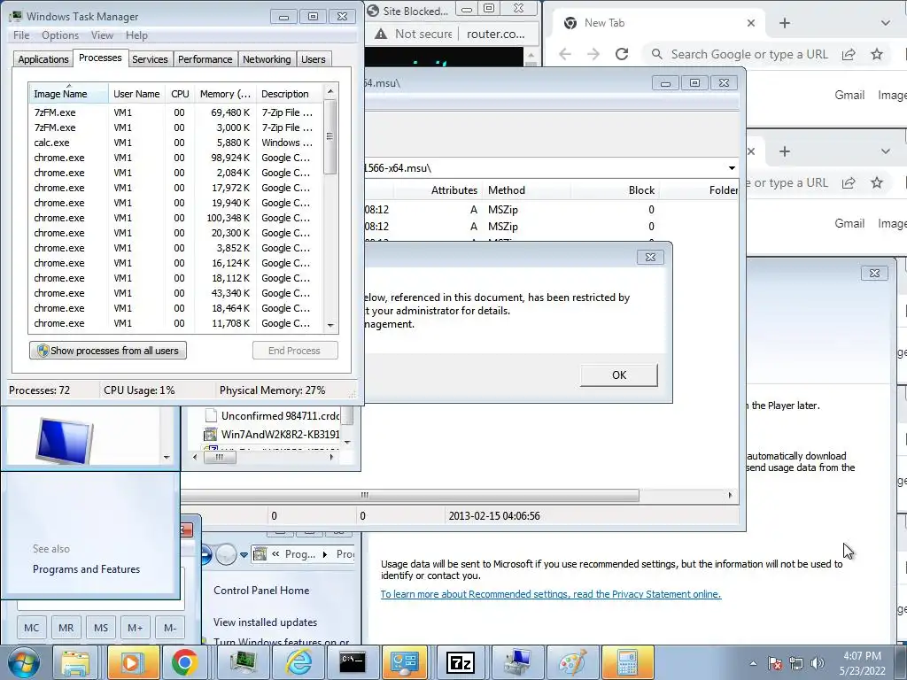The width and height of the screenshot is (907, 680).
Task: Close the New Tab tab in Chrome
Action: 751,23
